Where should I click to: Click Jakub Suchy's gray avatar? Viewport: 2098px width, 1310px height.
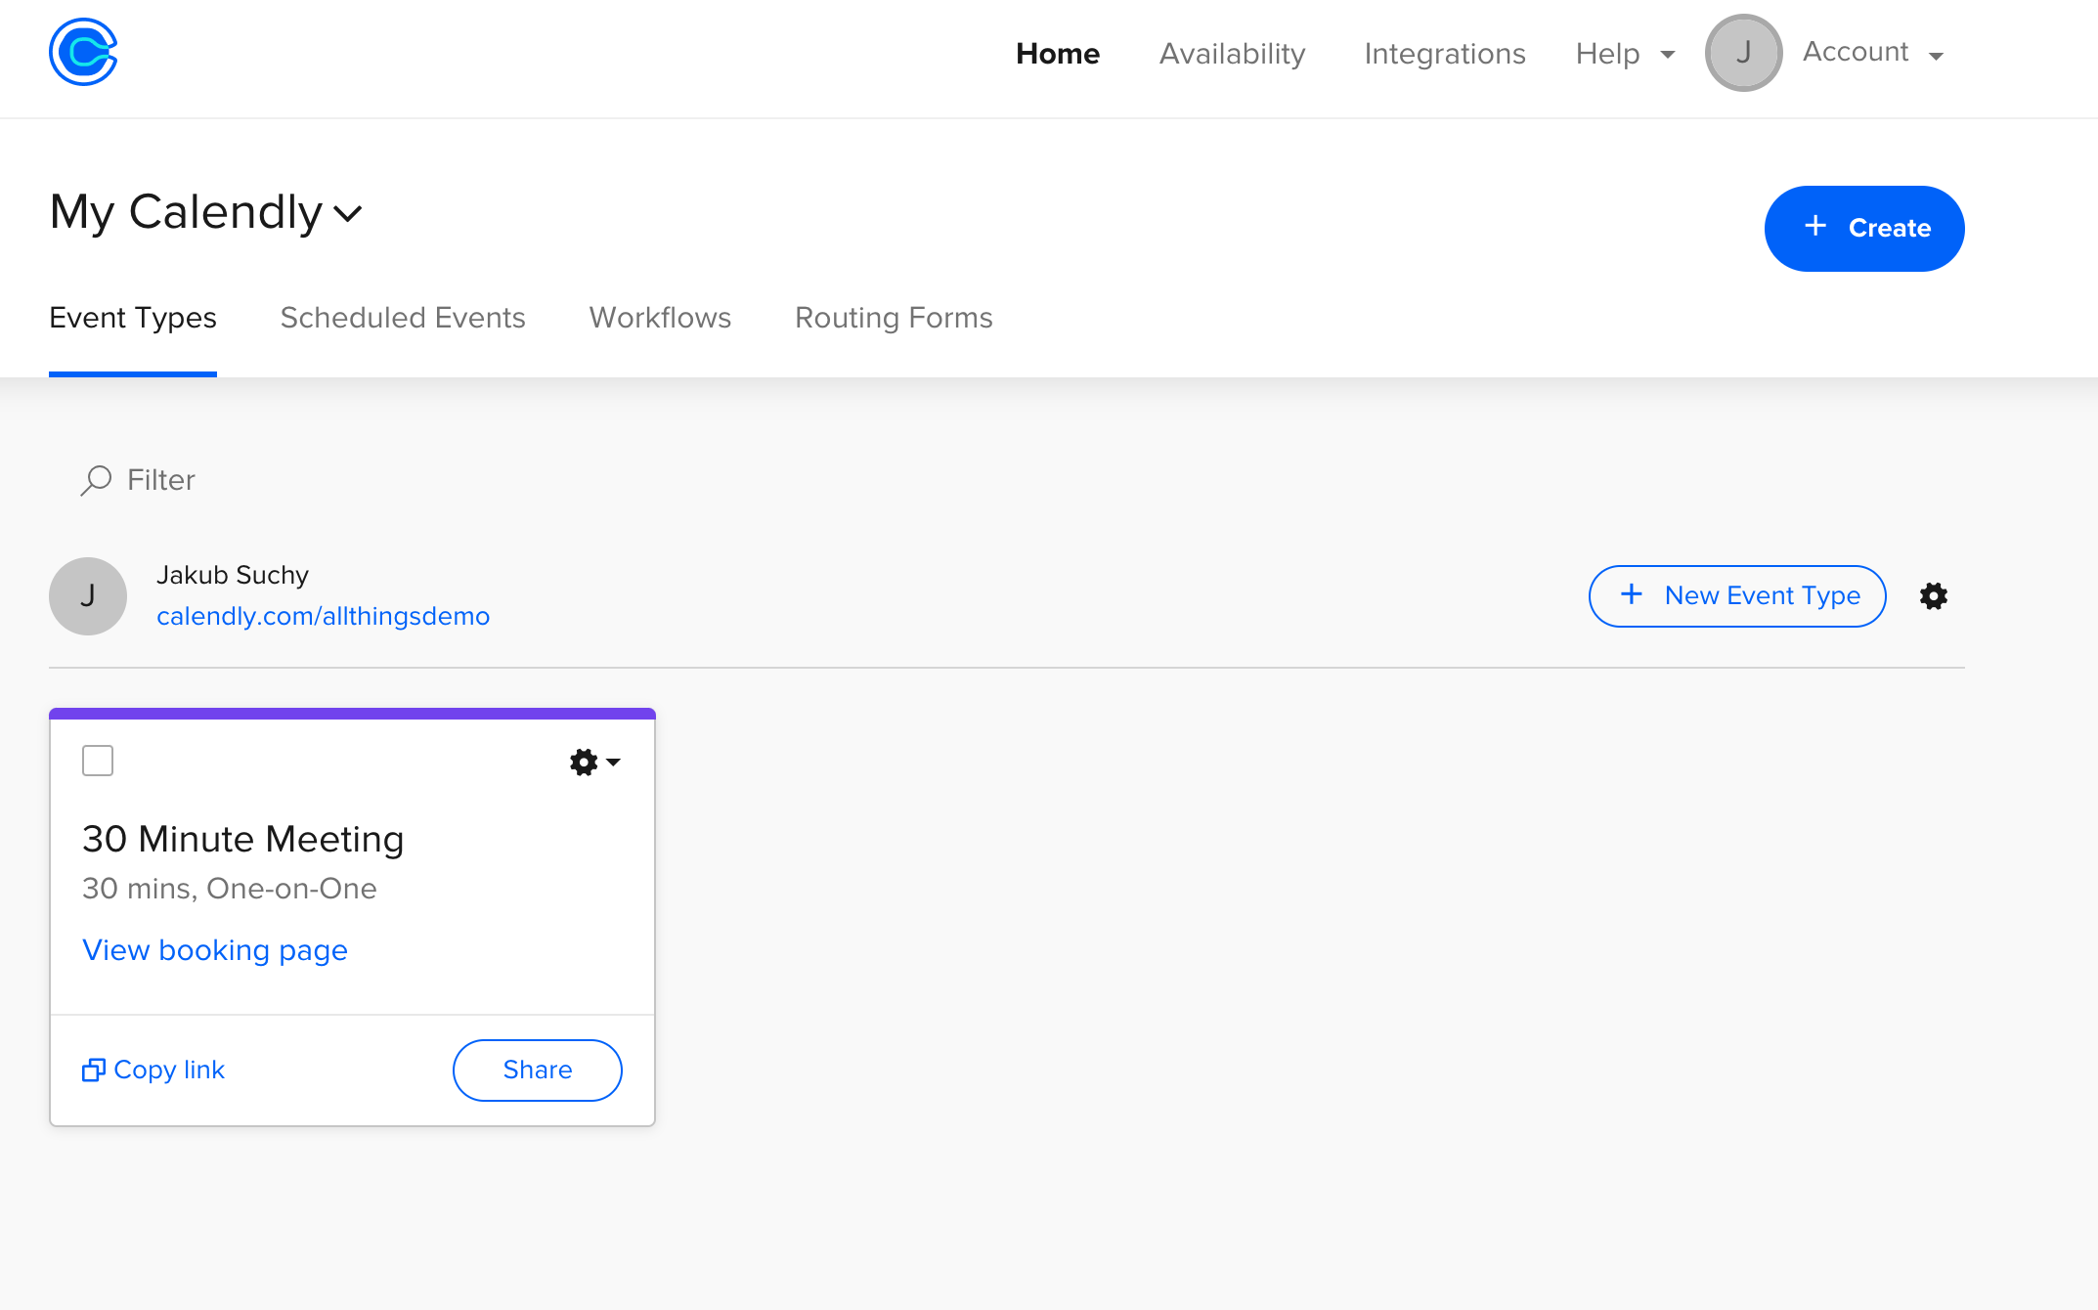tap(88, 596)
